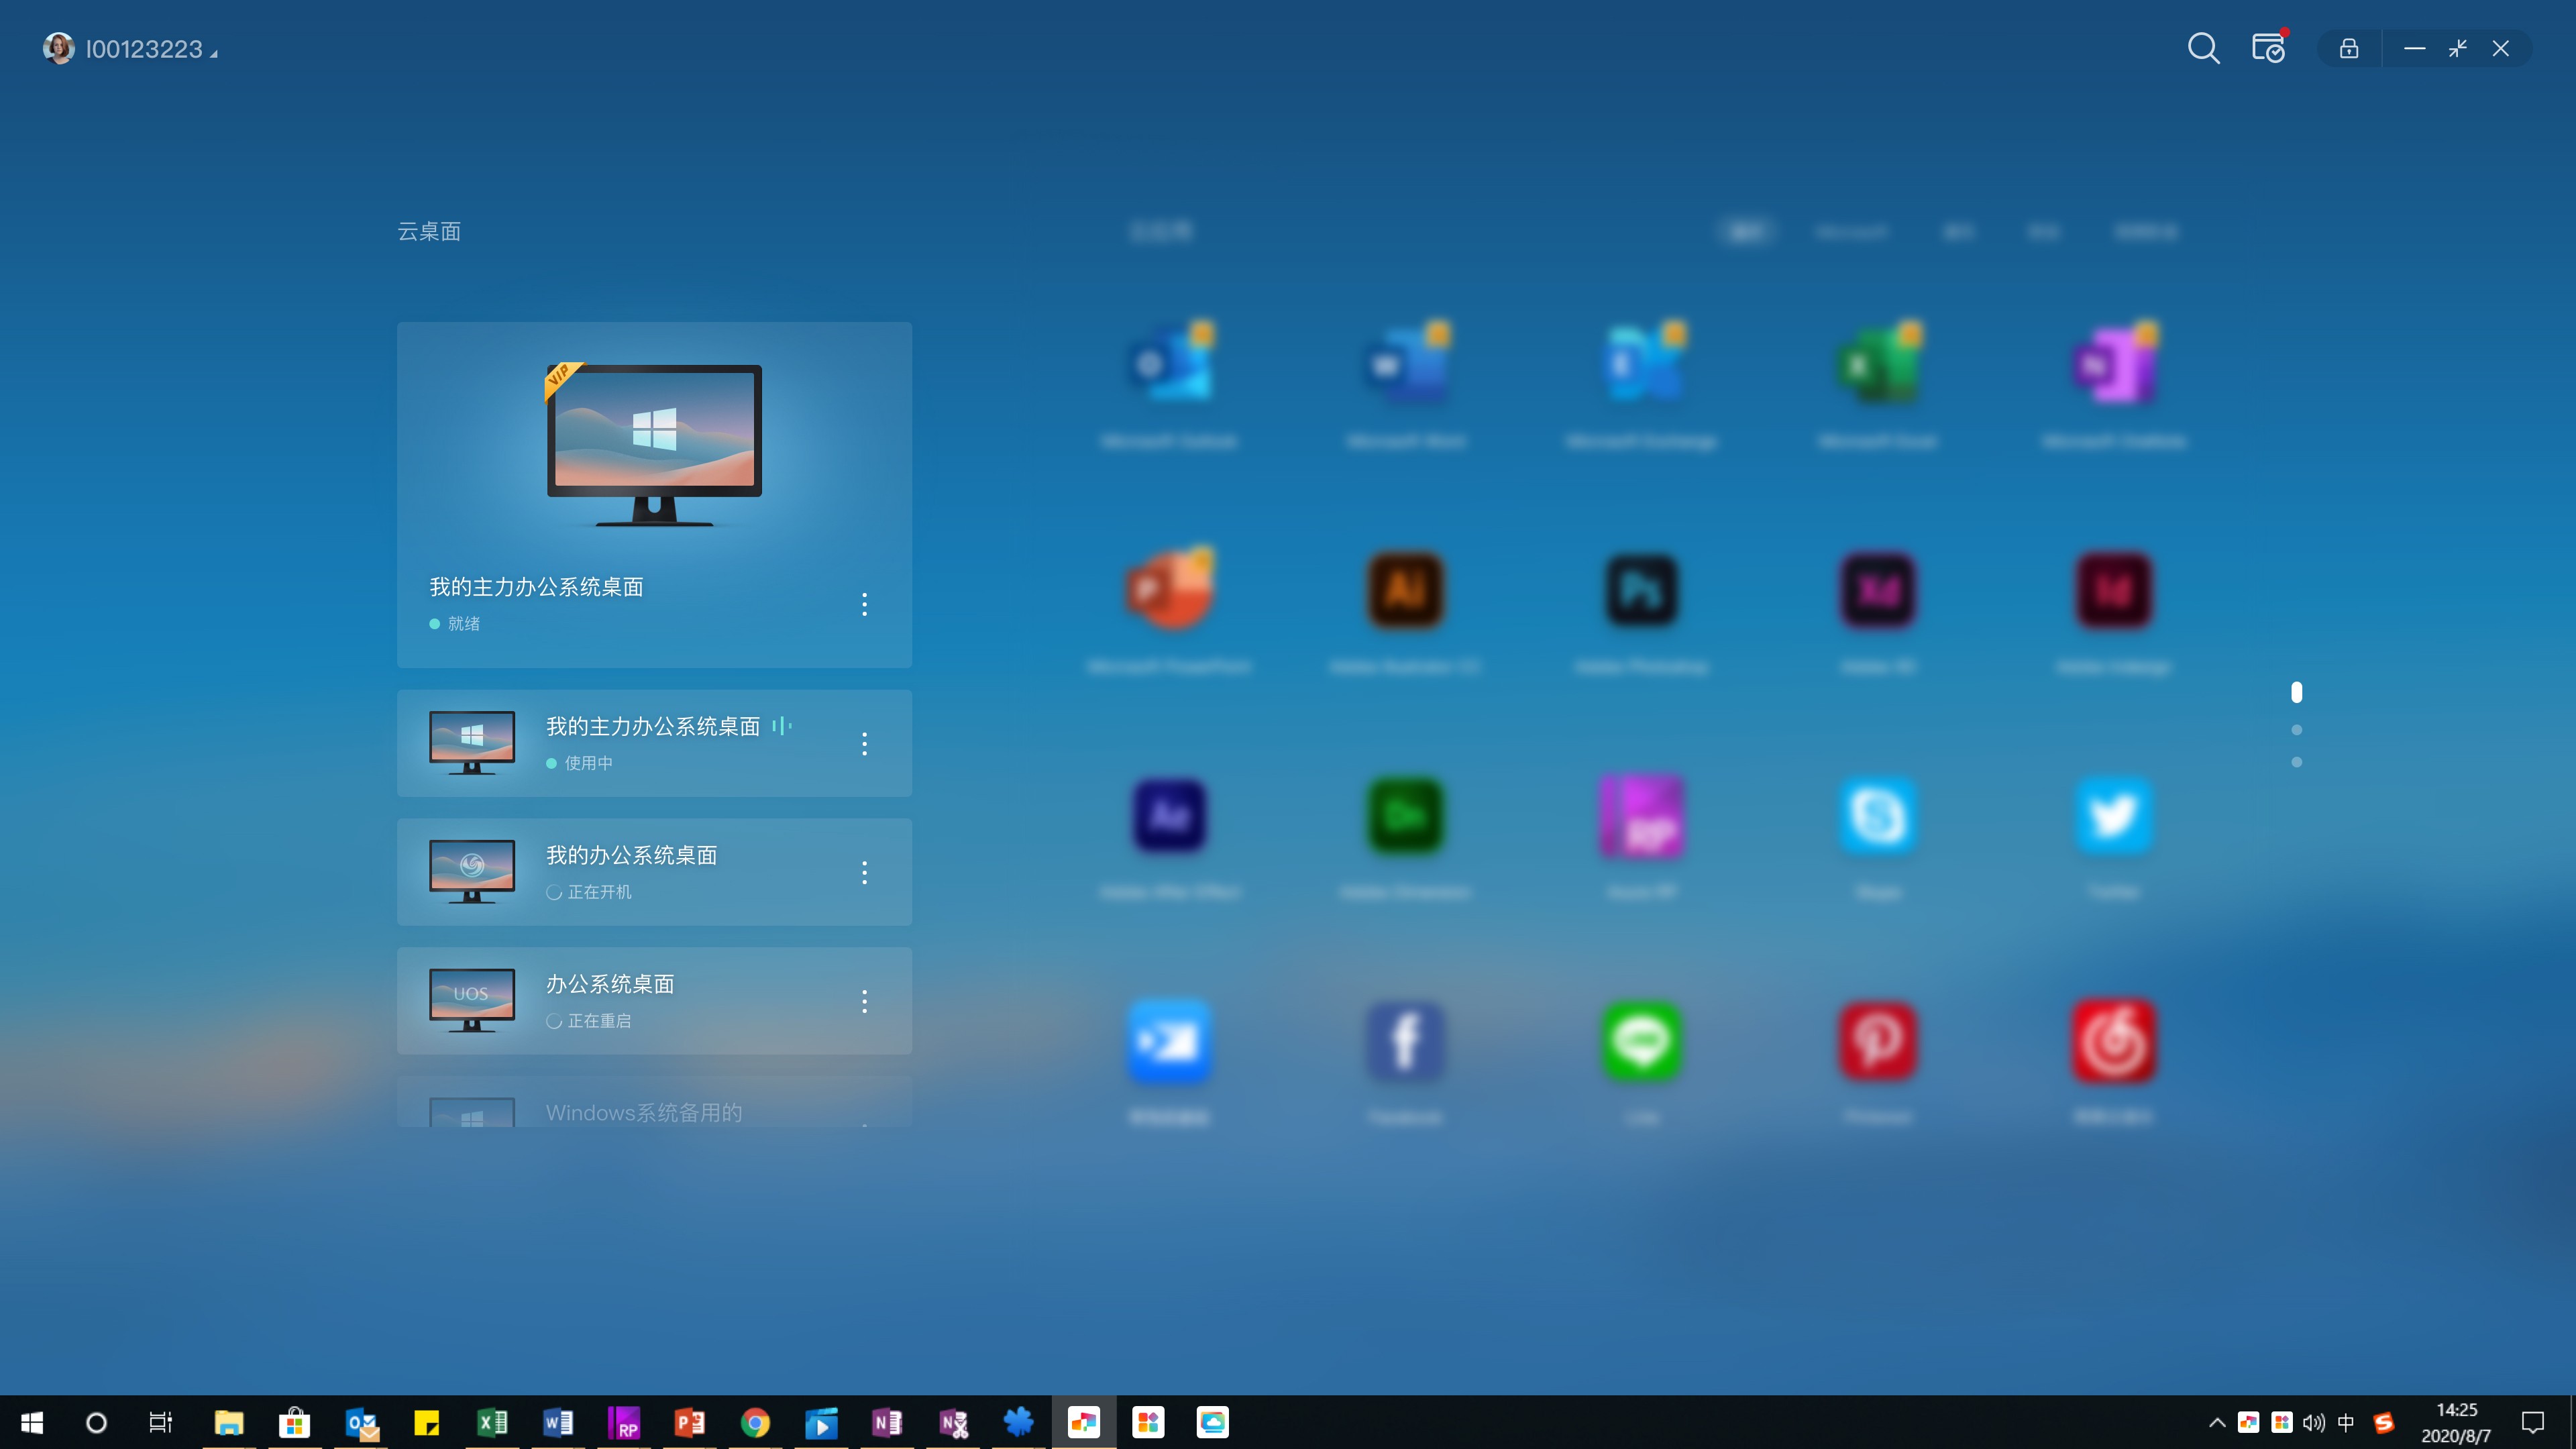Go to third page indicator dot

2297,762
